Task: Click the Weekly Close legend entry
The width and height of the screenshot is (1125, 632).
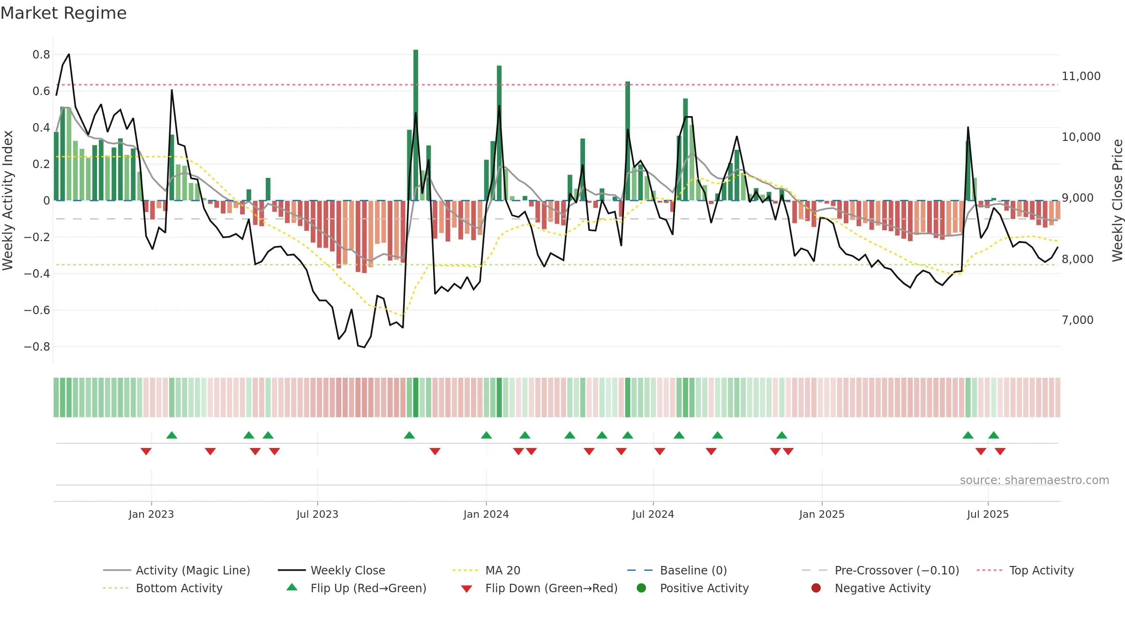Action: [331, 570]
